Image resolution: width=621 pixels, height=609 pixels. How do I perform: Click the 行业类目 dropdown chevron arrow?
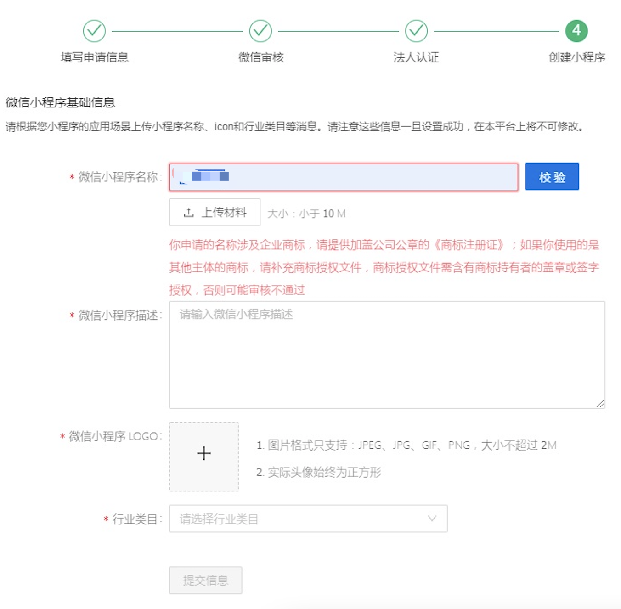point(432,519)
